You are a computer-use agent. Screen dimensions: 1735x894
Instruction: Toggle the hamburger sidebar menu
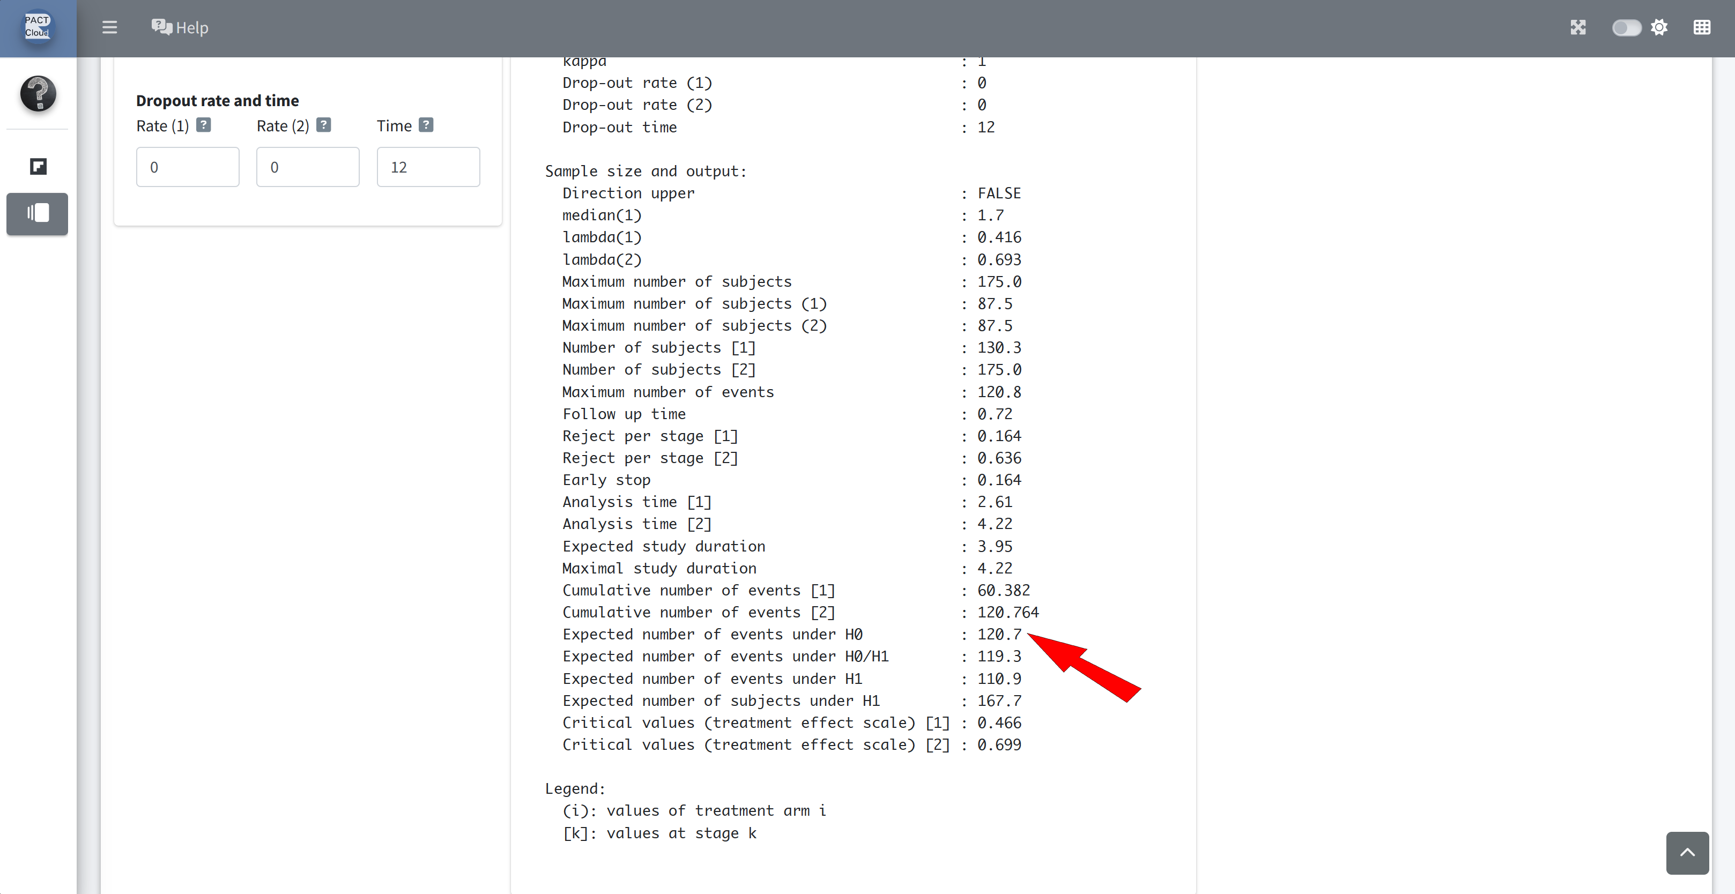pos(109,27)
